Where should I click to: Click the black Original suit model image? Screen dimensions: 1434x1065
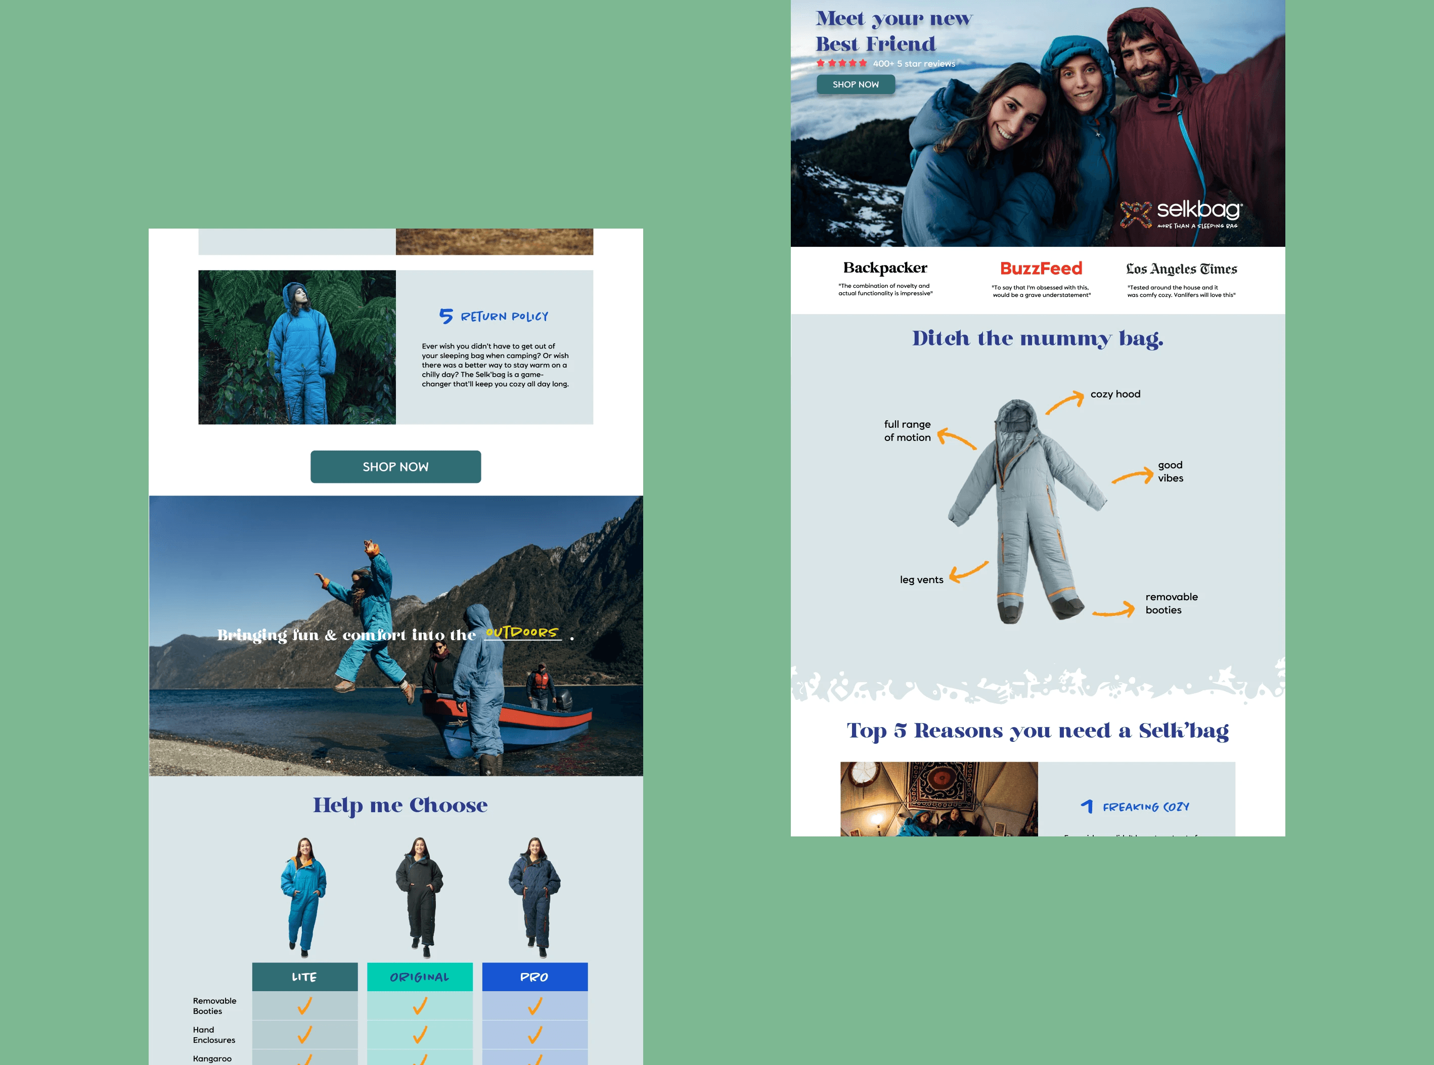420,897
